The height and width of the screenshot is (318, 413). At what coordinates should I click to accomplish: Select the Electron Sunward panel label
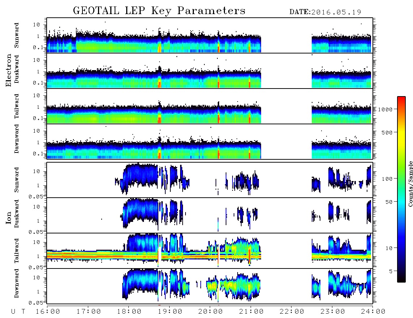coord(16,35)
